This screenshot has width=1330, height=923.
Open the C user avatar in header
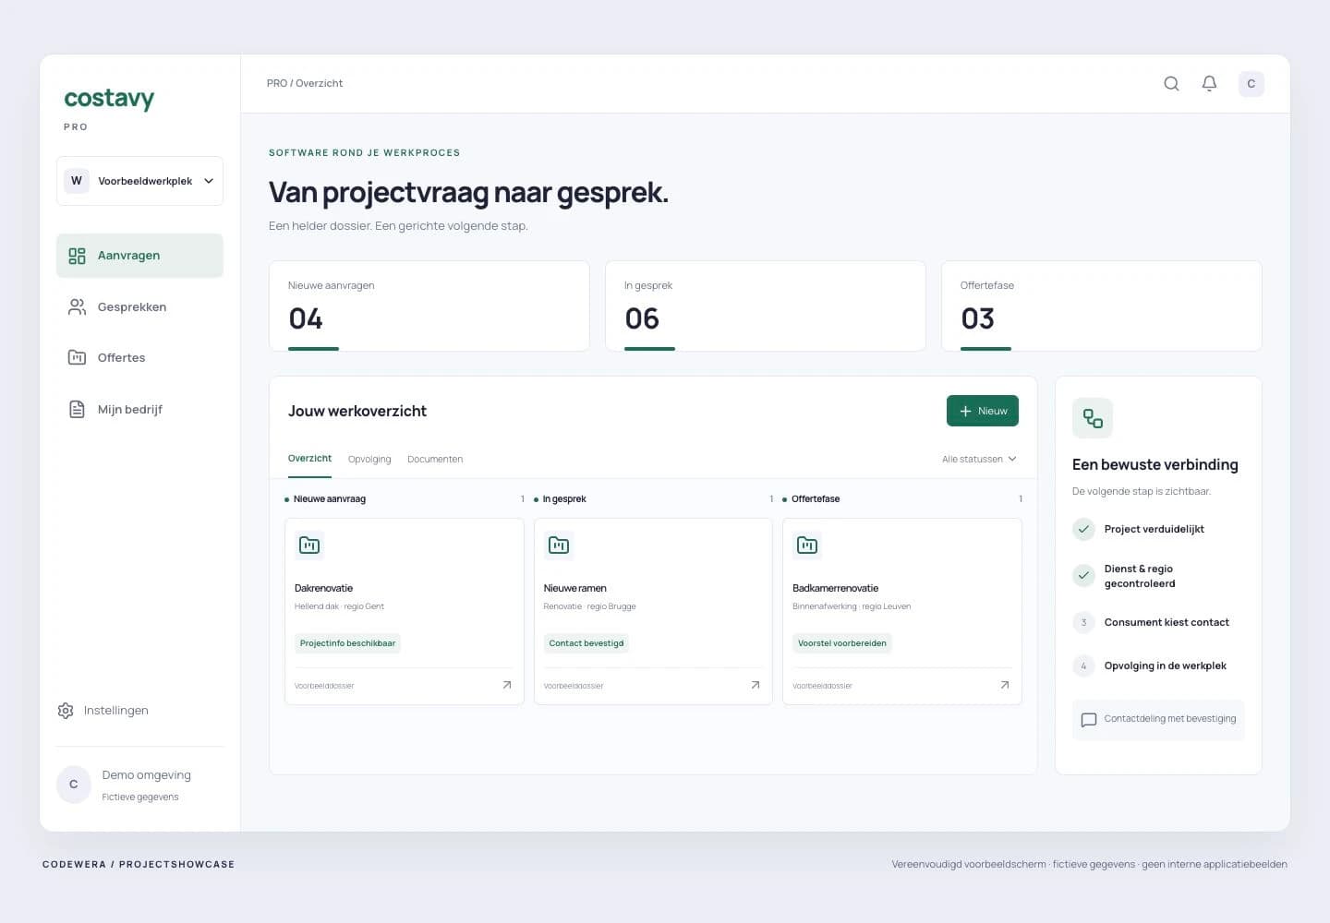pos(1251,84)
